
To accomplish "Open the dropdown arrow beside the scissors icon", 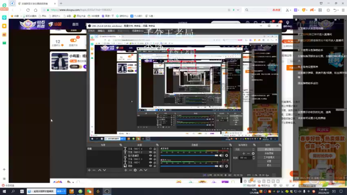I will click(290, 10).
